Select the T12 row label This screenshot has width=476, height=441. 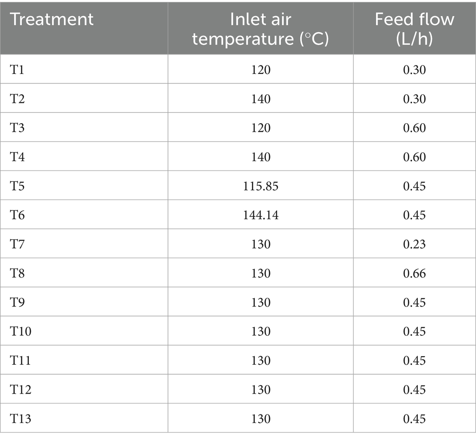click(19, 390)
